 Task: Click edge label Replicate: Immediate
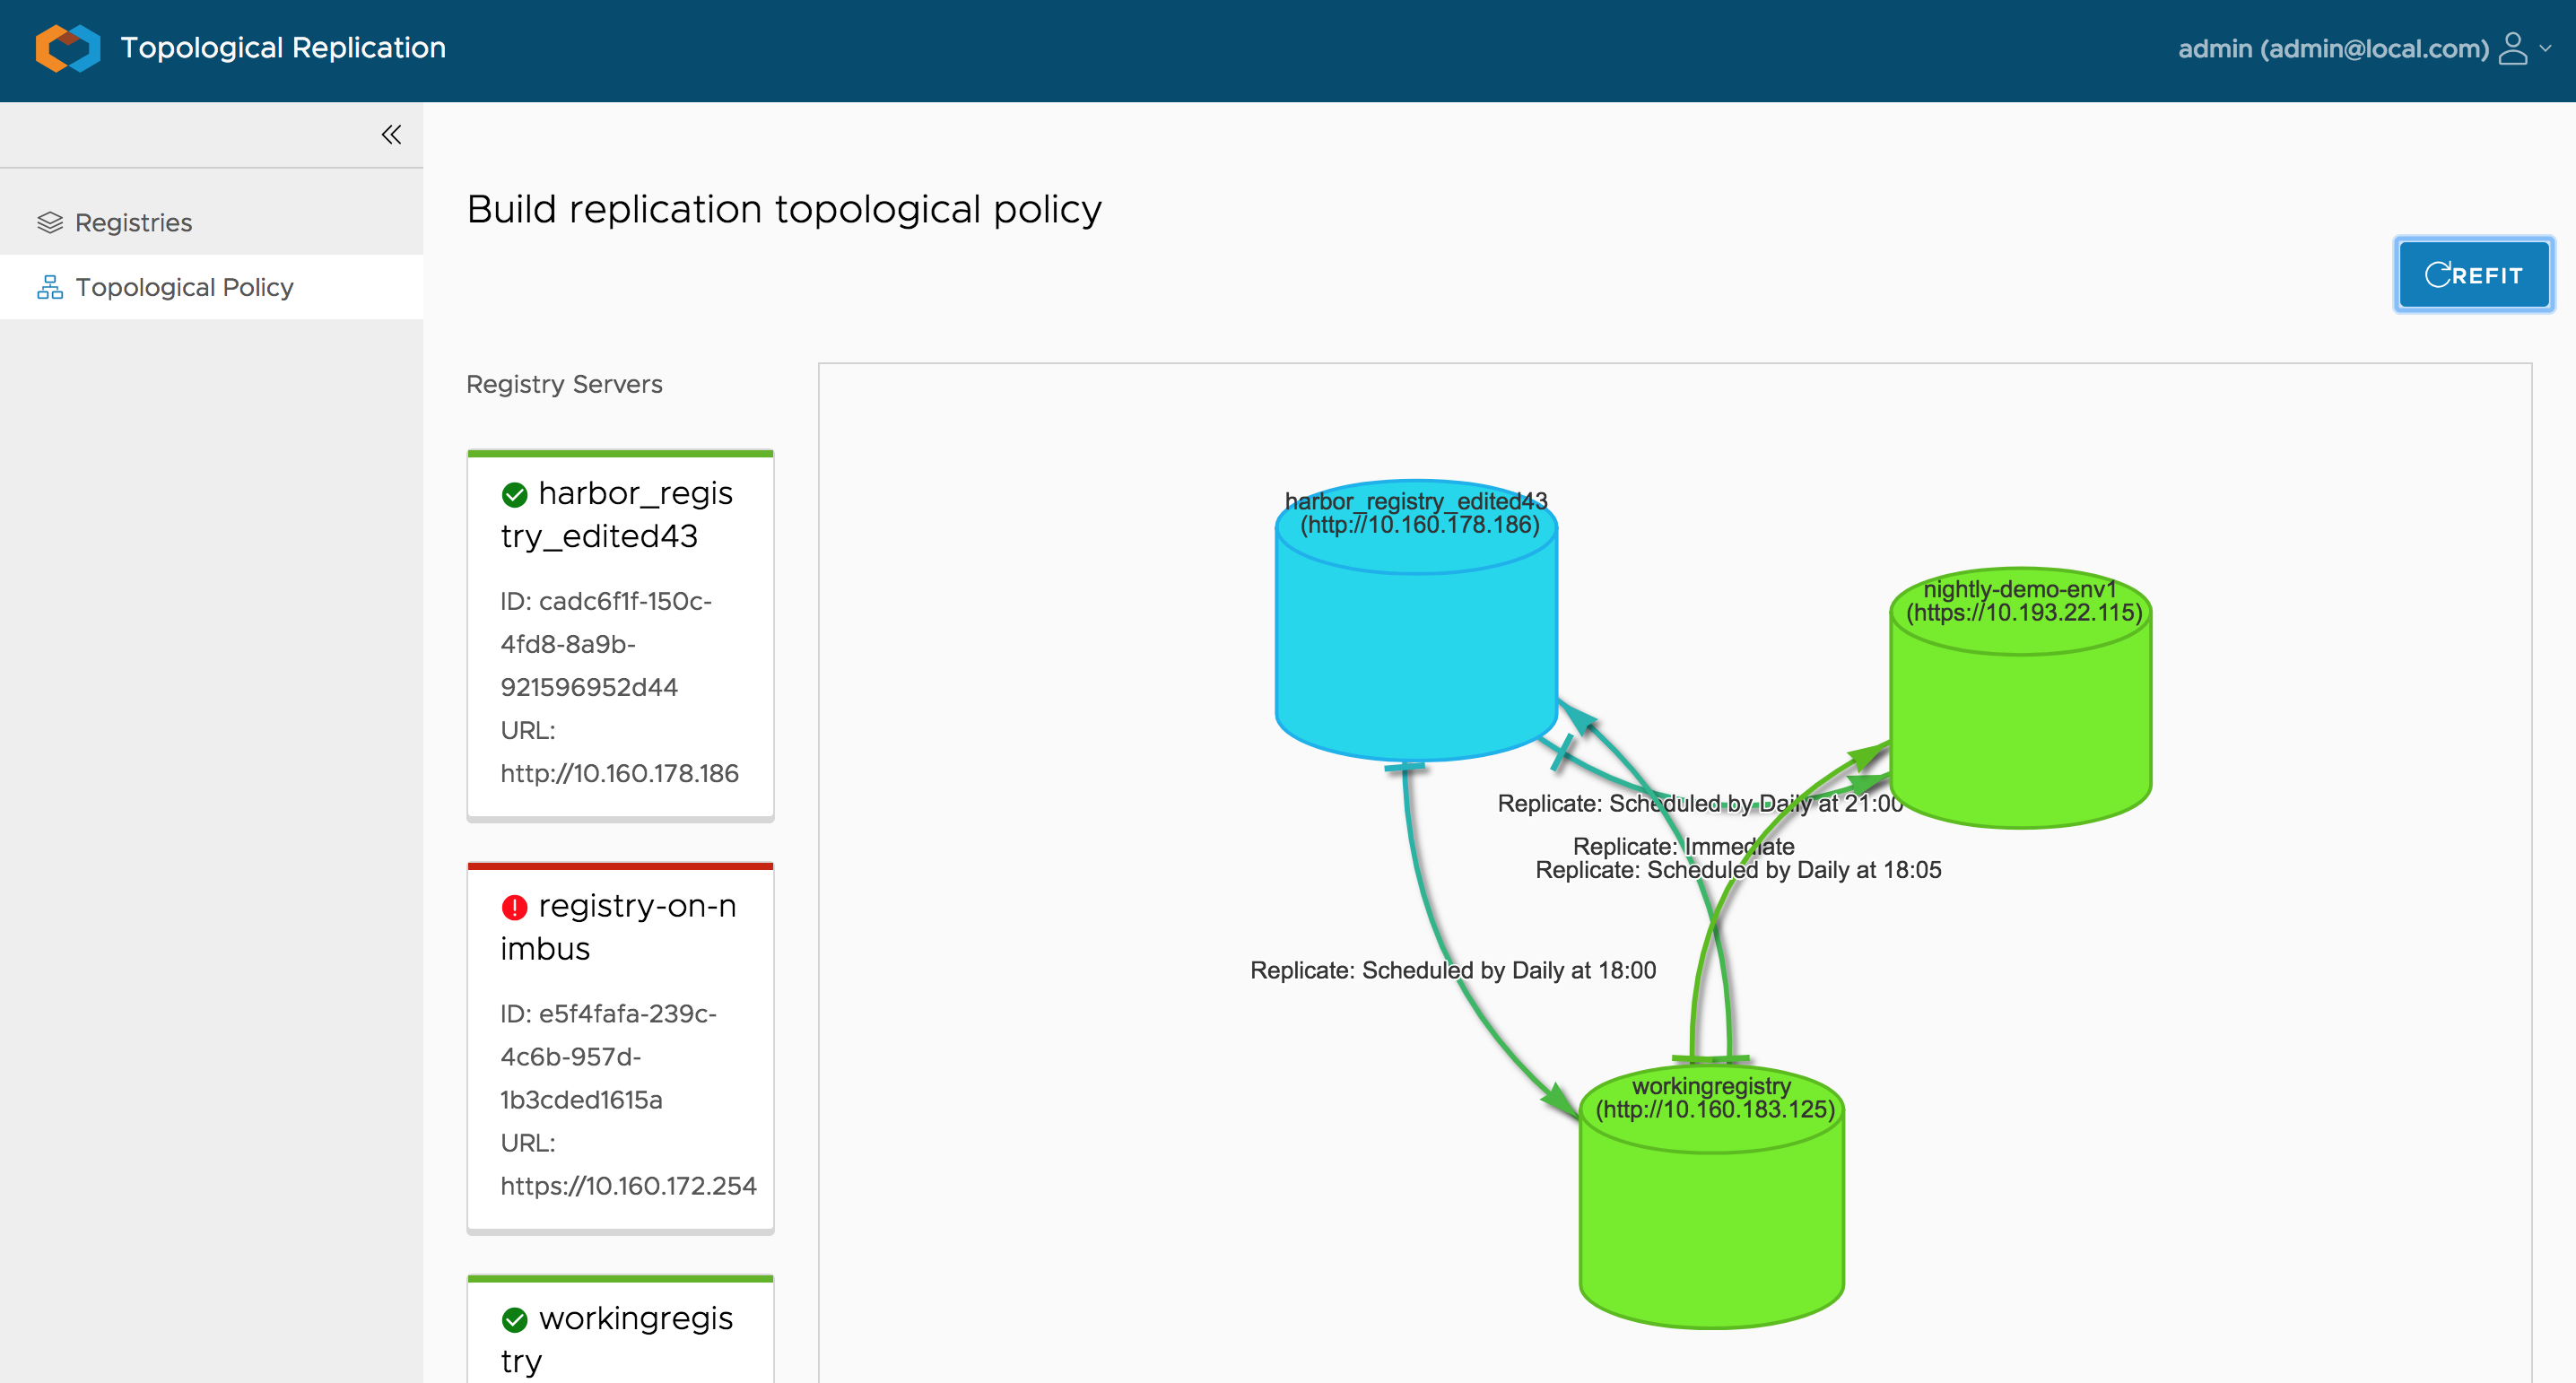(1684, 846)
